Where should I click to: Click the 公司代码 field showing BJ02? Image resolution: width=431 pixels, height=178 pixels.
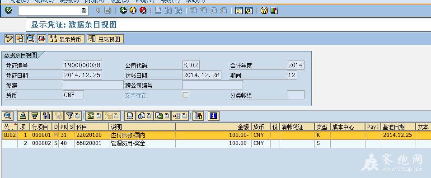click(191, 65)
